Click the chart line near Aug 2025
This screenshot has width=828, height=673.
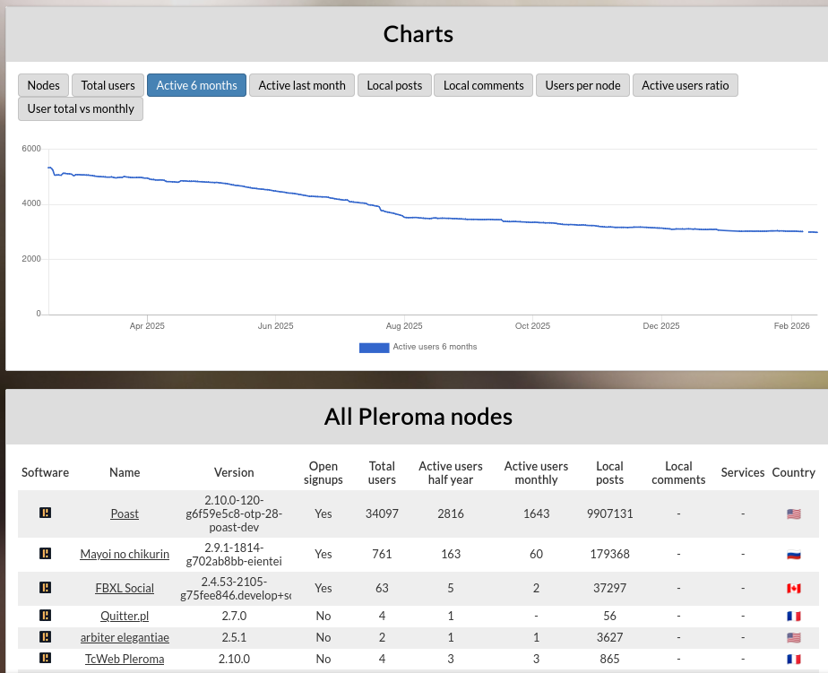click(404, 216)
